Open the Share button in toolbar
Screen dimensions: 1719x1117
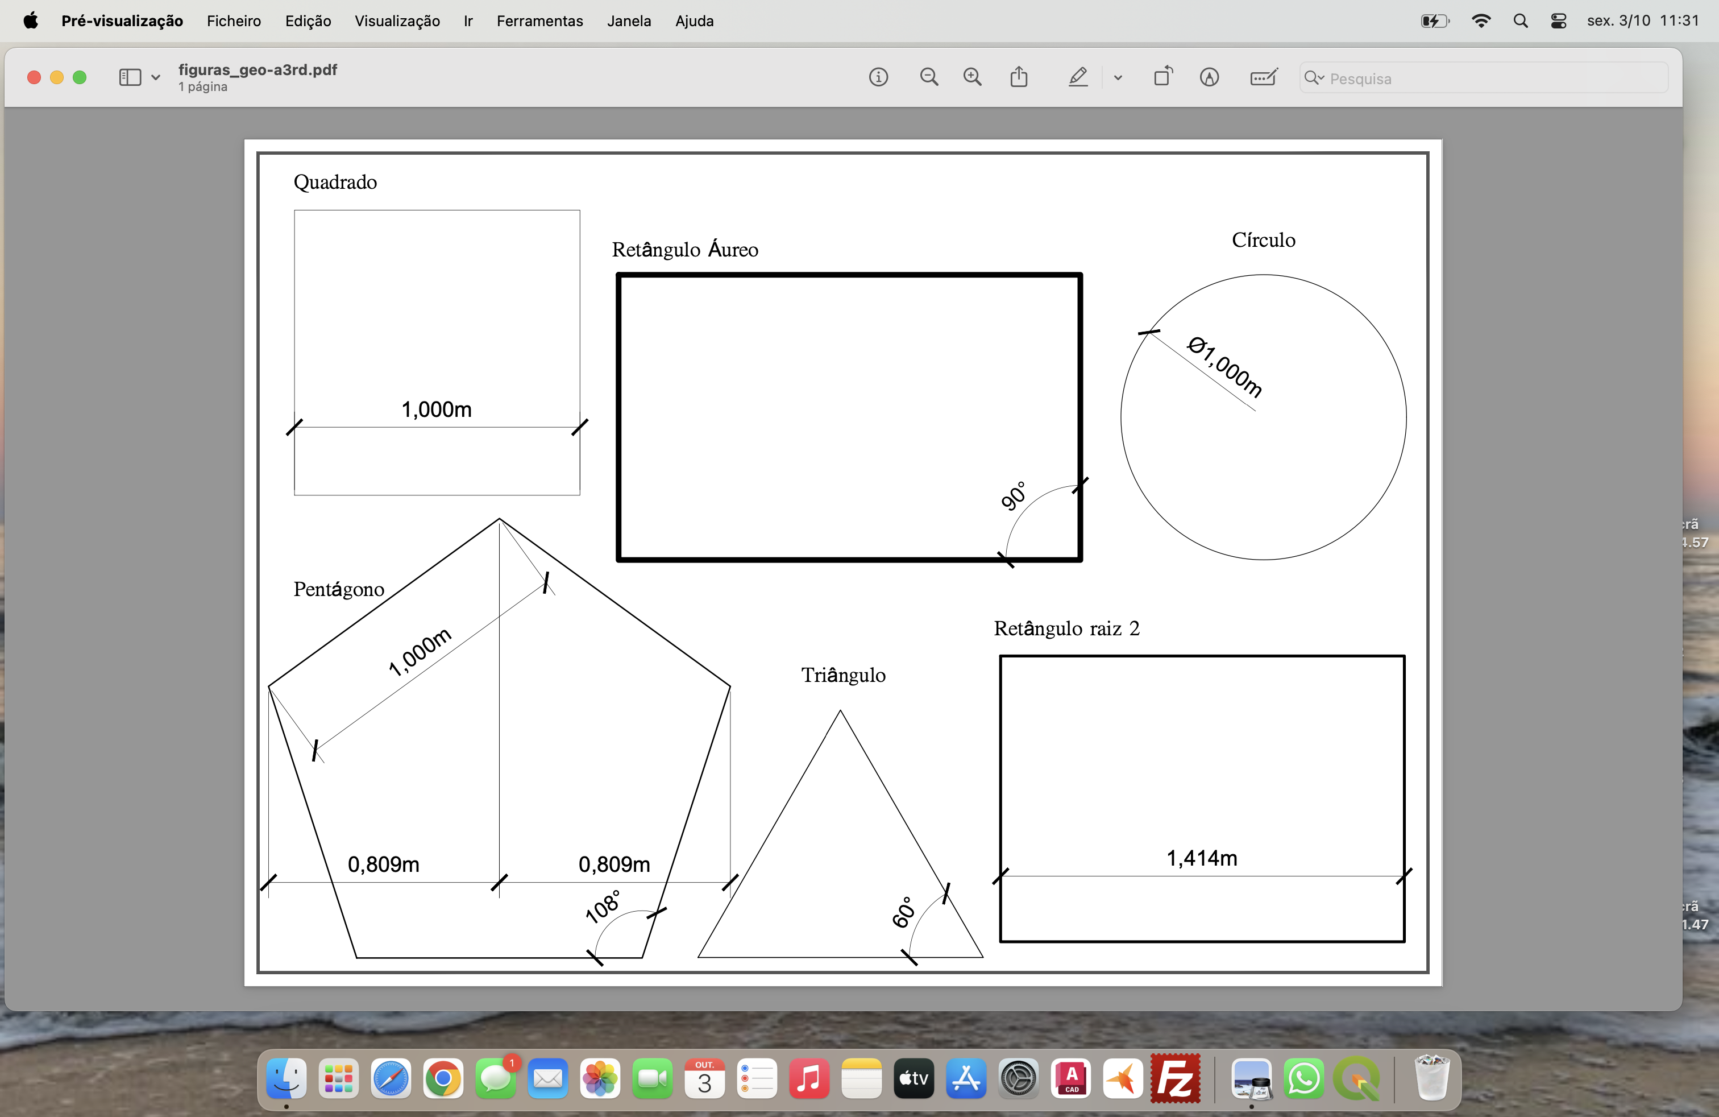(1019, 77)
